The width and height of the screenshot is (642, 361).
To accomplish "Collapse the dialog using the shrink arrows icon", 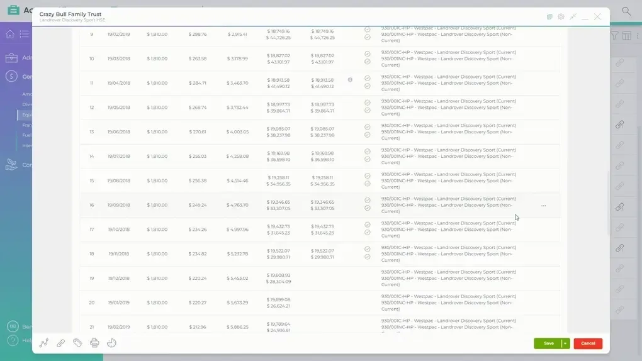I will [x=573, y=17].
